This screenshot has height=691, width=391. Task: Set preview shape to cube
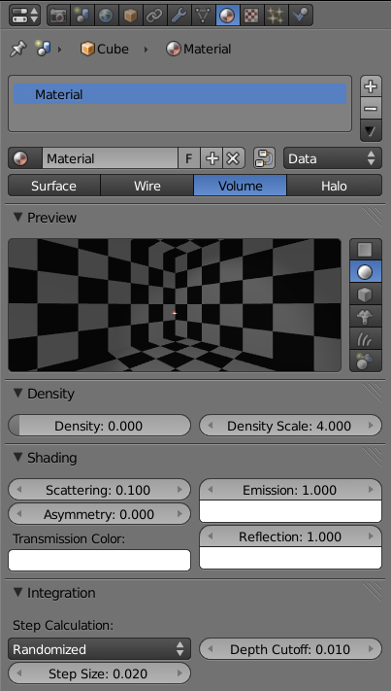(365, 294)
